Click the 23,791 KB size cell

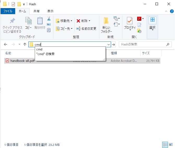coord(153,61)
